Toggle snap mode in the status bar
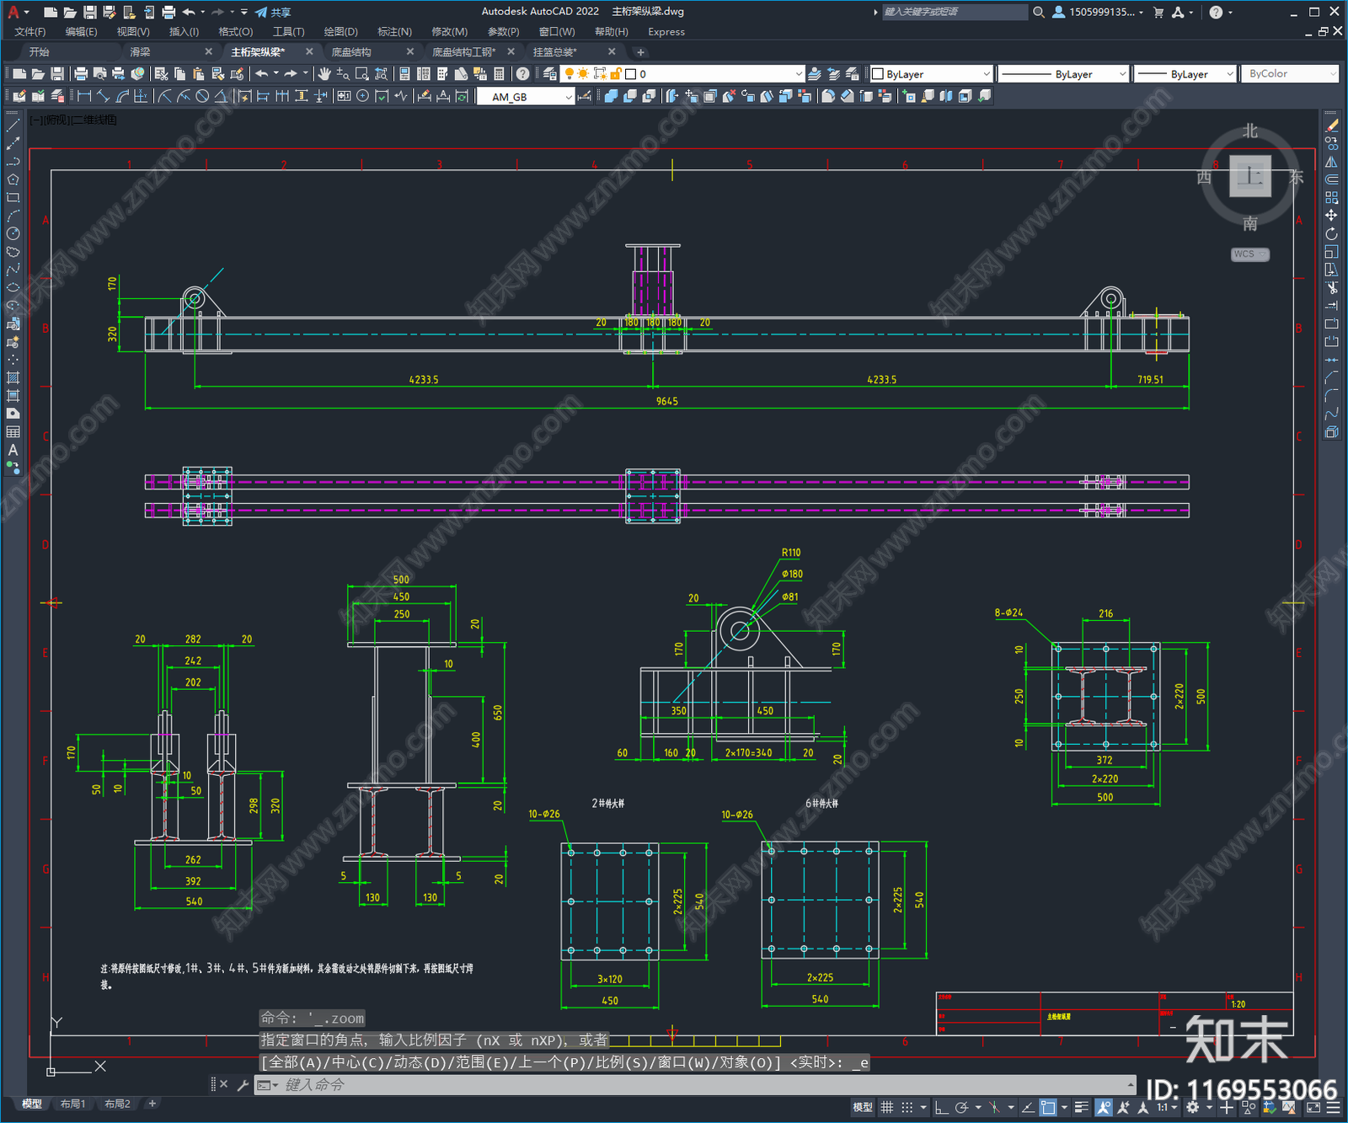 tap(907, 1108)
